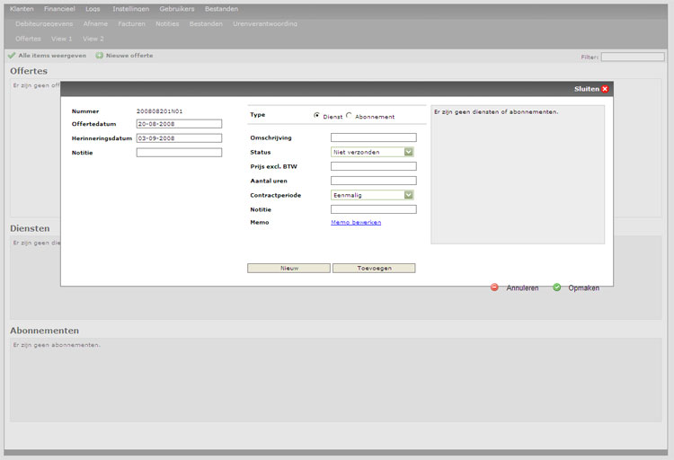Click the green plus Nieuwe offerte icon
674x460 pixels.
pyautogui.click(x=99, y=56)
